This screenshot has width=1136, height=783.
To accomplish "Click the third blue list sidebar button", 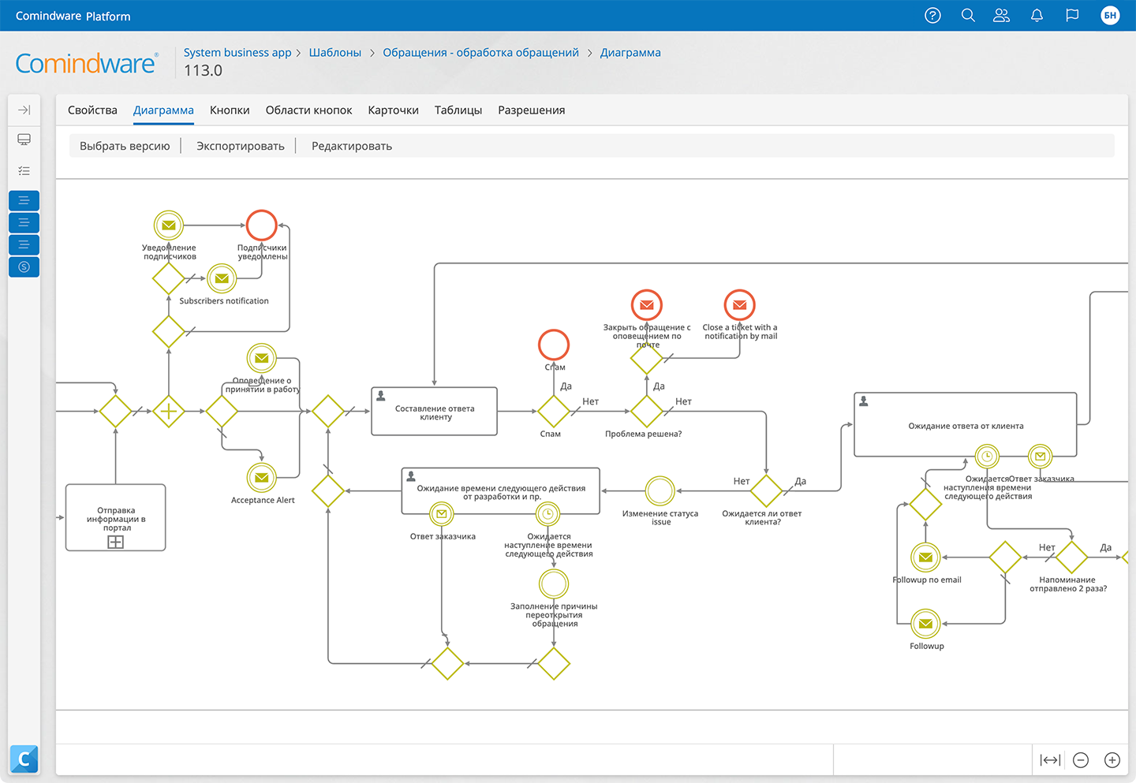I will coord(24,244).
